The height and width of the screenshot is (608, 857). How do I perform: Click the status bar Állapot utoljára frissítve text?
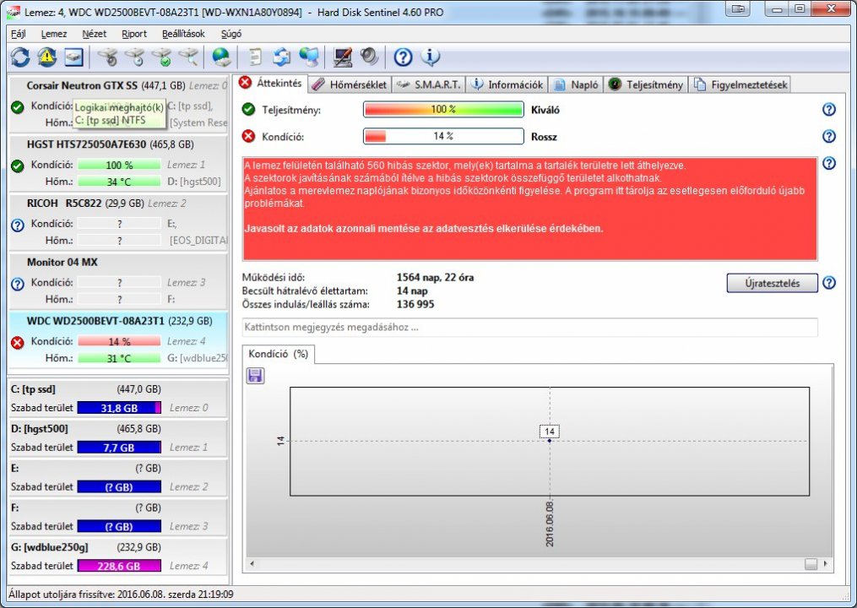click(x=121, y=594)
